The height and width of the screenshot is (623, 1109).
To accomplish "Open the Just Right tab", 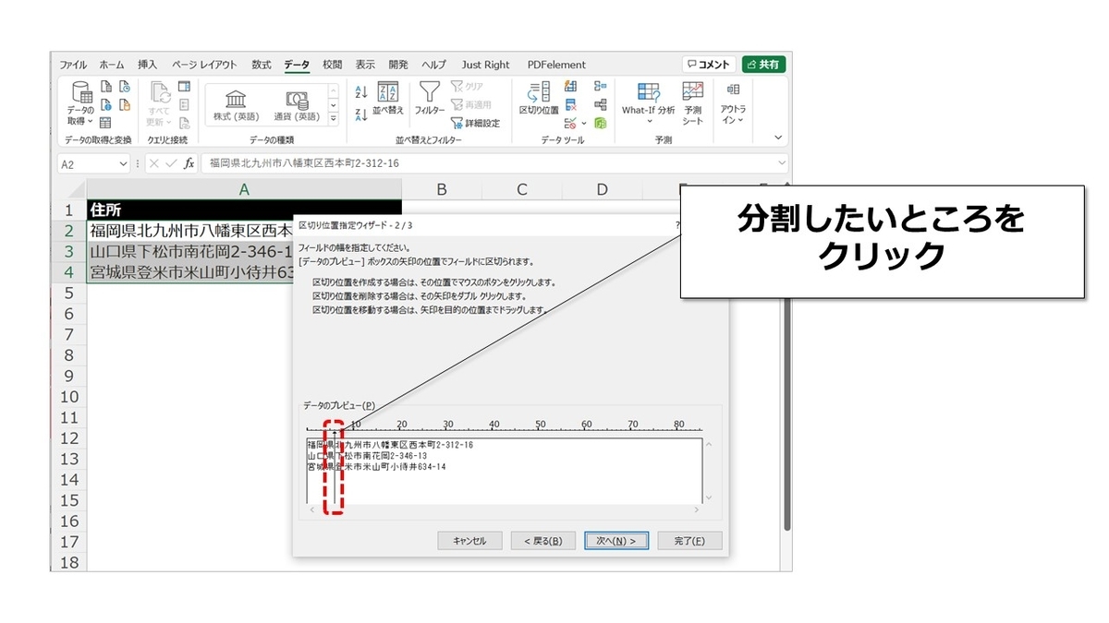I will pyautogui.click(x=485, y=65).
